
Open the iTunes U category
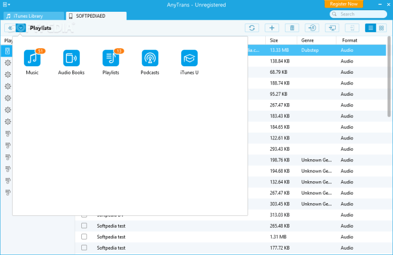[189, 61]
